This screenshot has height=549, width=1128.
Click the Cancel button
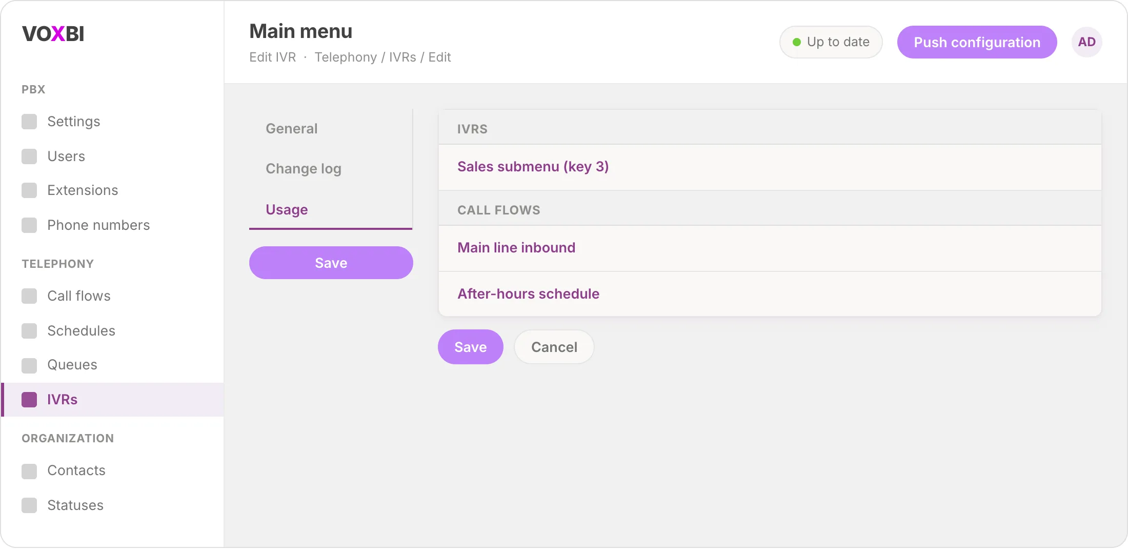pos(554,347)
